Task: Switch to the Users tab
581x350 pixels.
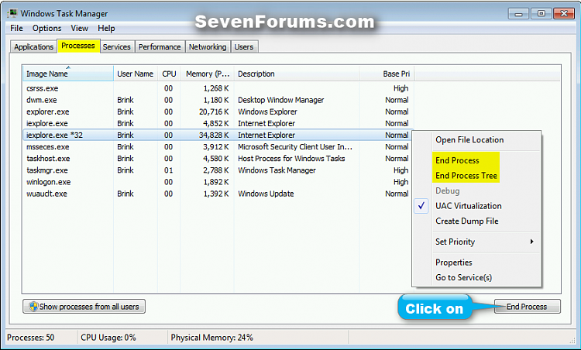Action: point(244,46)
